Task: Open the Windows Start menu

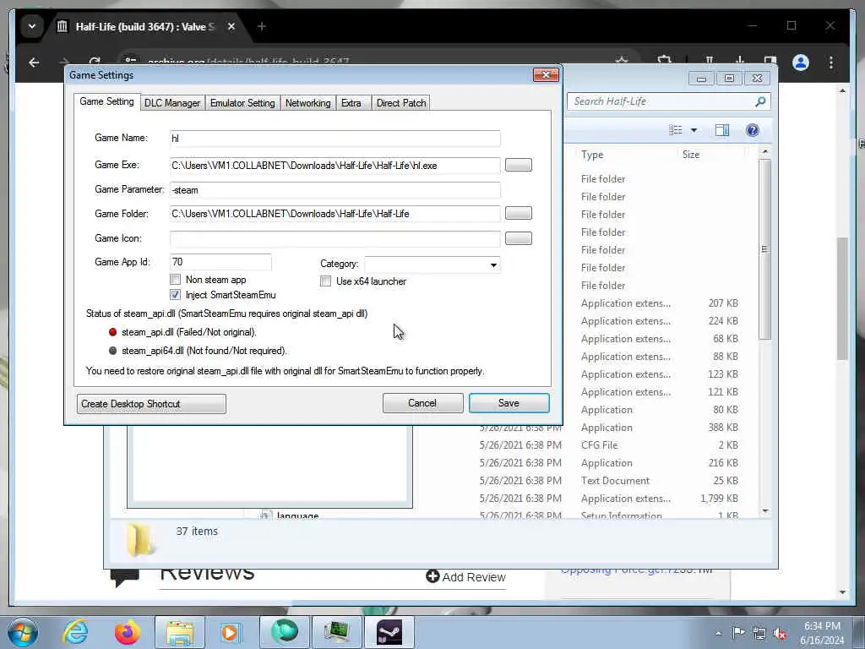Action: [x=23, y=632]
